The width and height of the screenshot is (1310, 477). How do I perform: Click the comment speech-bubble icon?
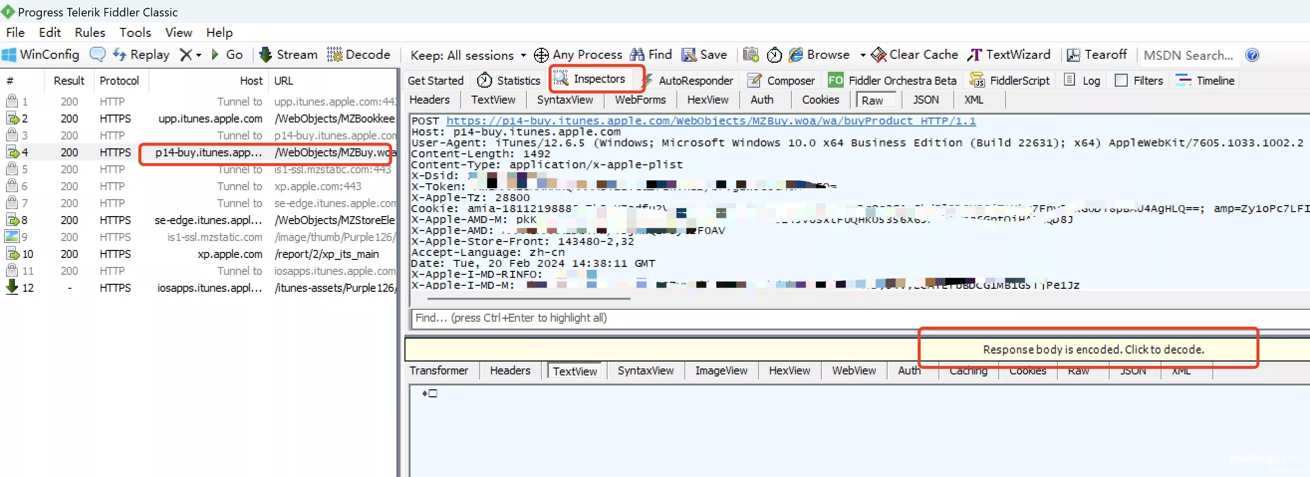pos(97,54)
